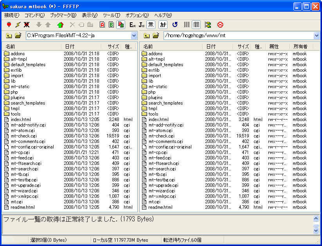
Task: Select JIS kanji code icon
Action: [x=142, y=25]
